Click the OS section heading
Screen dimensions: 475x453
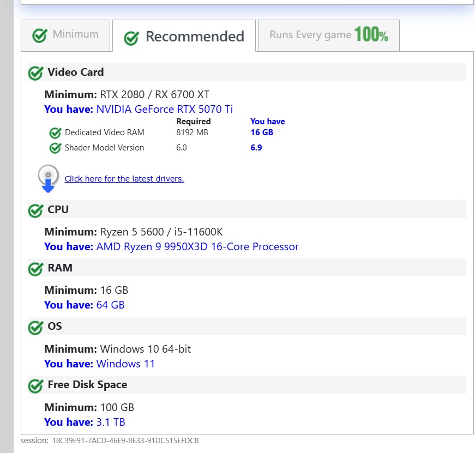click(55, 326)
